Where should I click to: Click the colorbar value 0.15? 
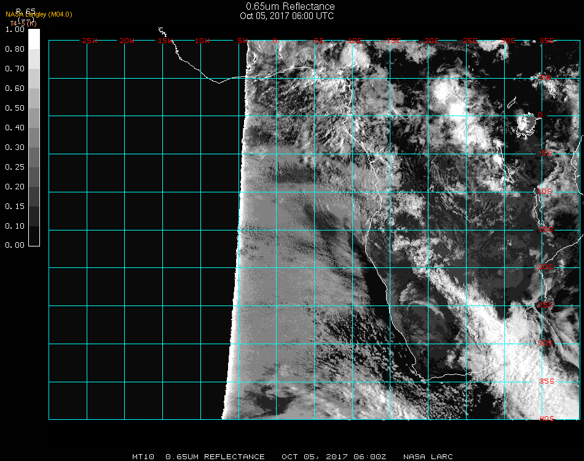15,207
